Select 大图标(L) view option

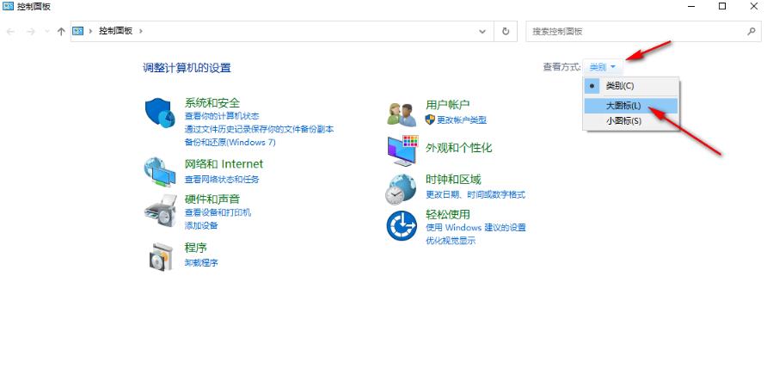631,106
